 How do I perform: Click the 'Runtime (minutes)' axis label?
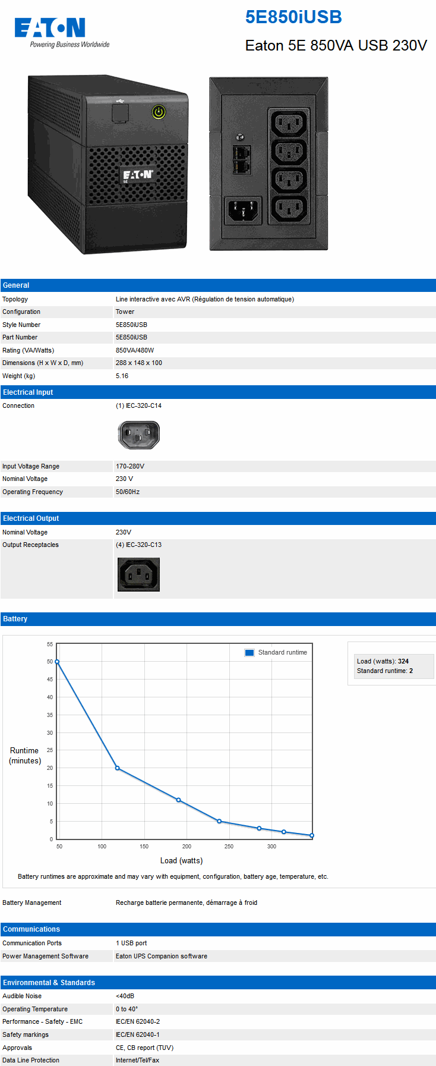[24, 756]
